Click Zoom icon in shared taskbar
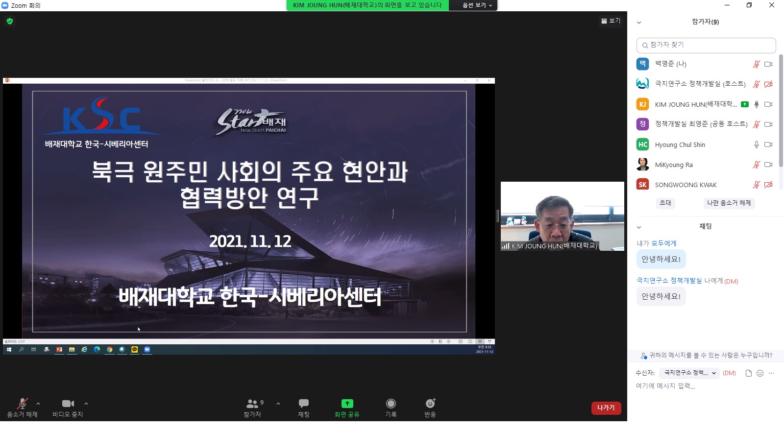 coord(147,350)
